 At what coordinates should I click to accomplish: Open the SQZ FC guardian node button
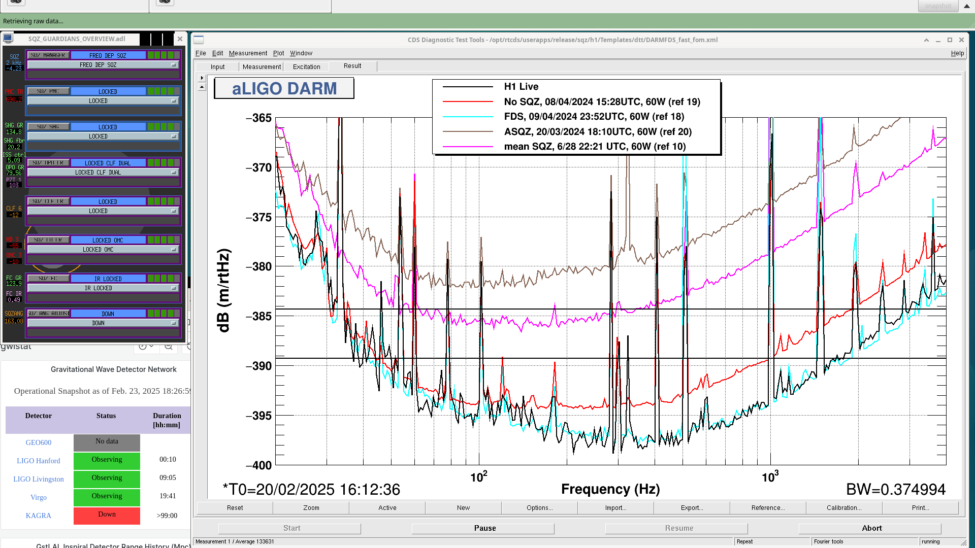pos(48,279)
